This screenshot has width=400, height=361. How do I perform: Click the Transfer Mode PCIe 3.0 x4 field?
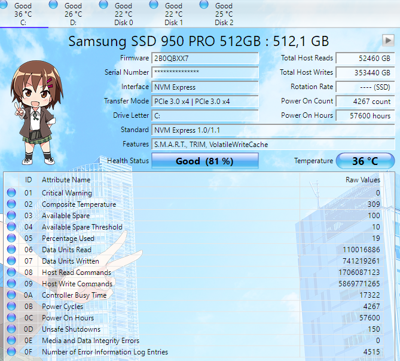tap(205, 102)
